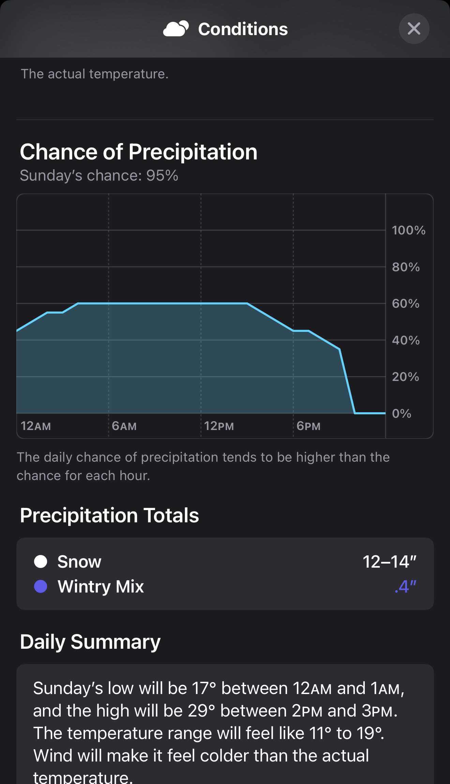Tap the 12PM marker on chart
Viewport: 450px width, 784px height.
point(219,426)
